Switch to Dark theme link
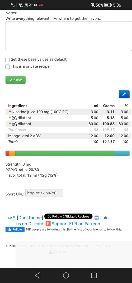Screen dimensions: 132x283 point(30,218)
